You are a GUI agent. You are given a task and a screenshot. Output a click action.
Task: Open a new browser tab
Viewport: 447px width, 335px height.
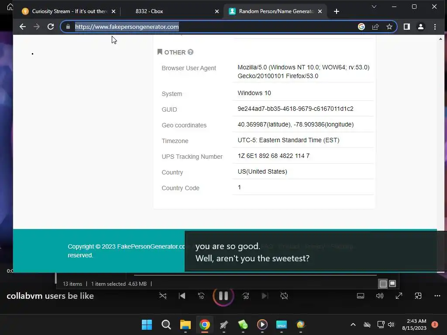(337, 11)
